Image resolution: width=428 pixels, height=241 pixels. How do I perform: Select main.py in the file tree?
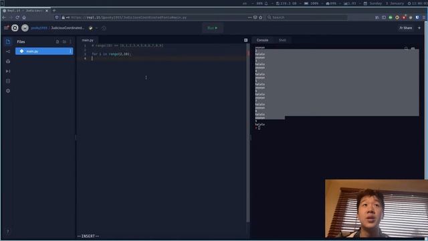44,51
